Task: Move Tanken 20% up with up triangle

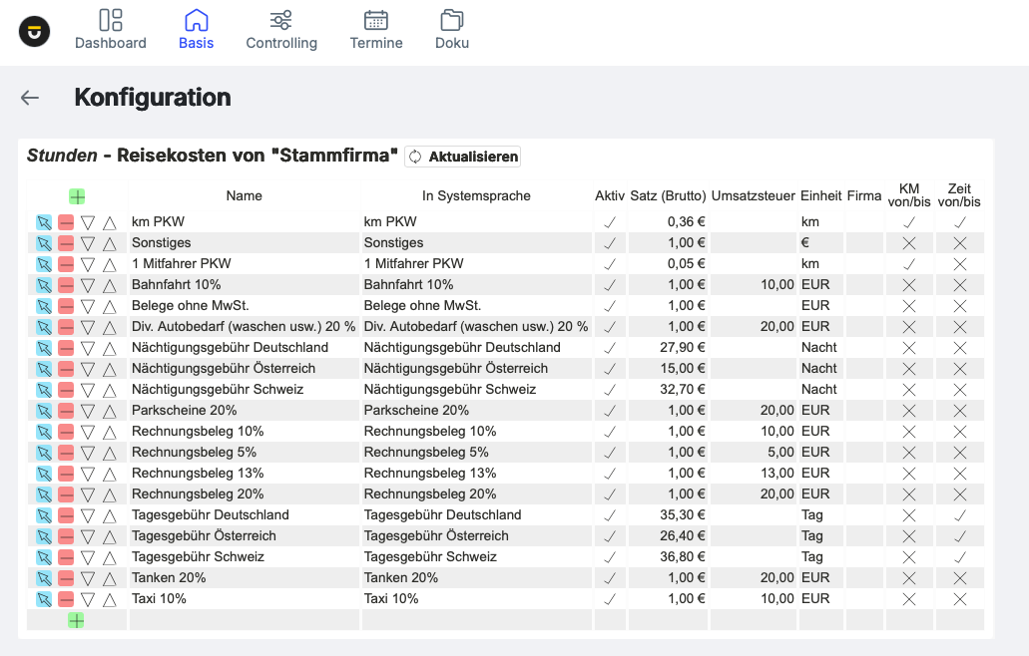Action: tap(110, 578)
